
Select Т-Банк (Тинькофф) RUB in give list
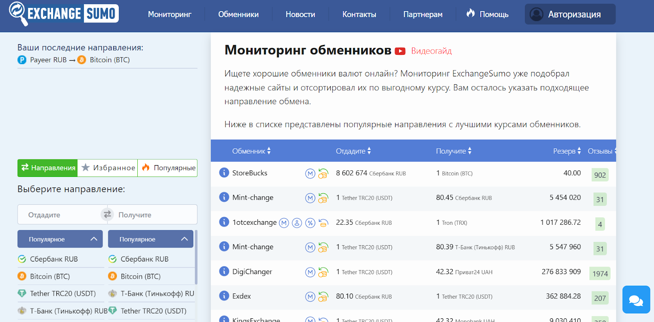[62, 311]
